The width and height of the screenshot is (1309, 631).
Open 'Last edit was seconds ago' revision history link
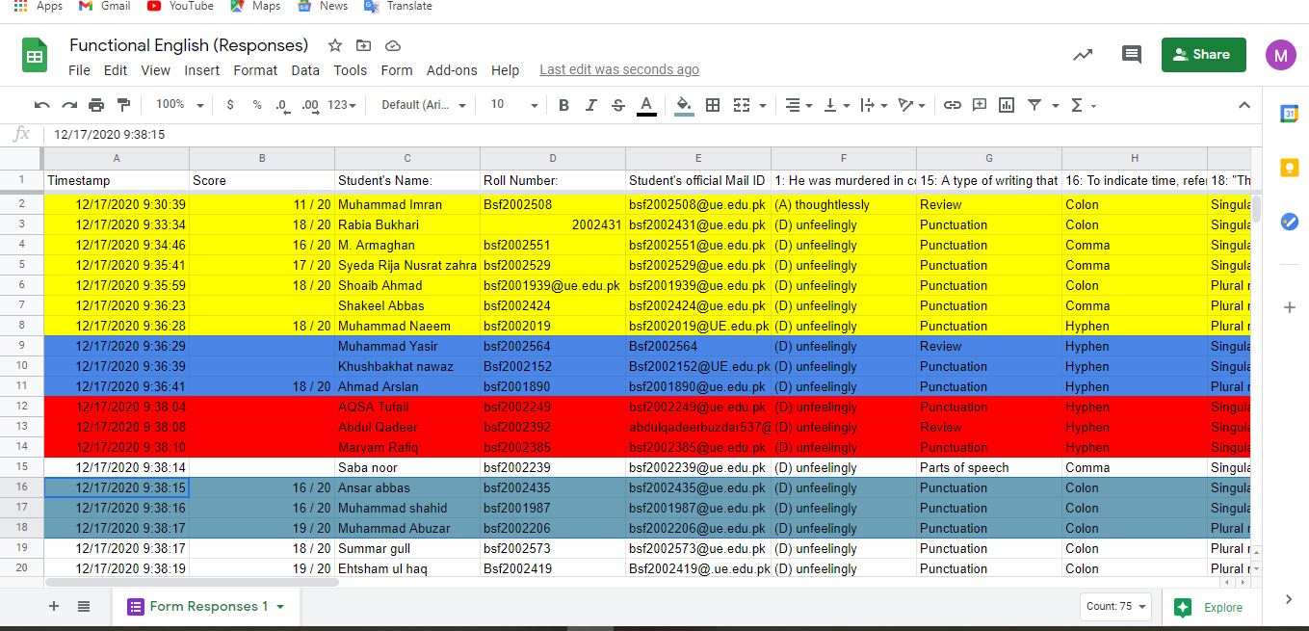(619, 69)
